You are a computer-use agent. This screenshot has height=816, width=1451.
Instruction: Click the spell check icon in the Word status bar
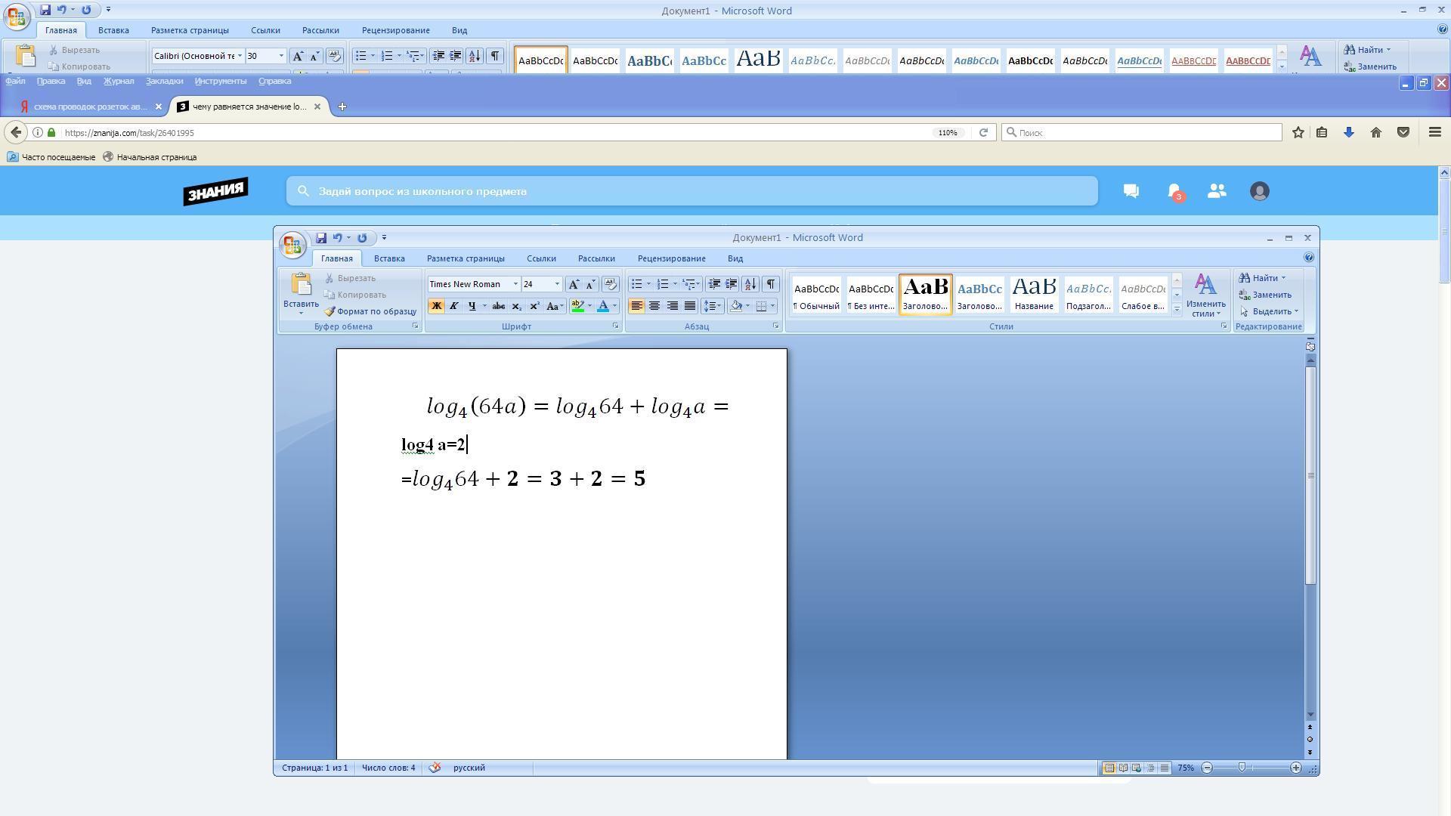tap(435, 768)
